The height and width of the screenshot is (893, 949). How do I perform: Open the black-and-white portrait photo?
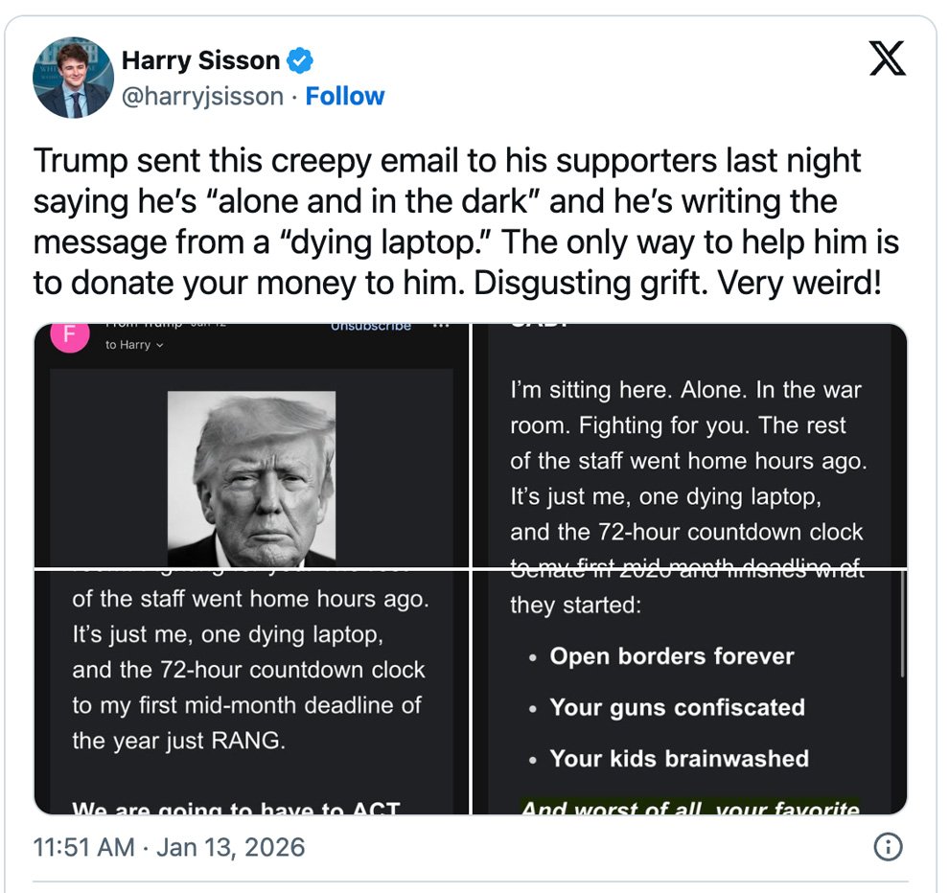(x=251, y=477)
